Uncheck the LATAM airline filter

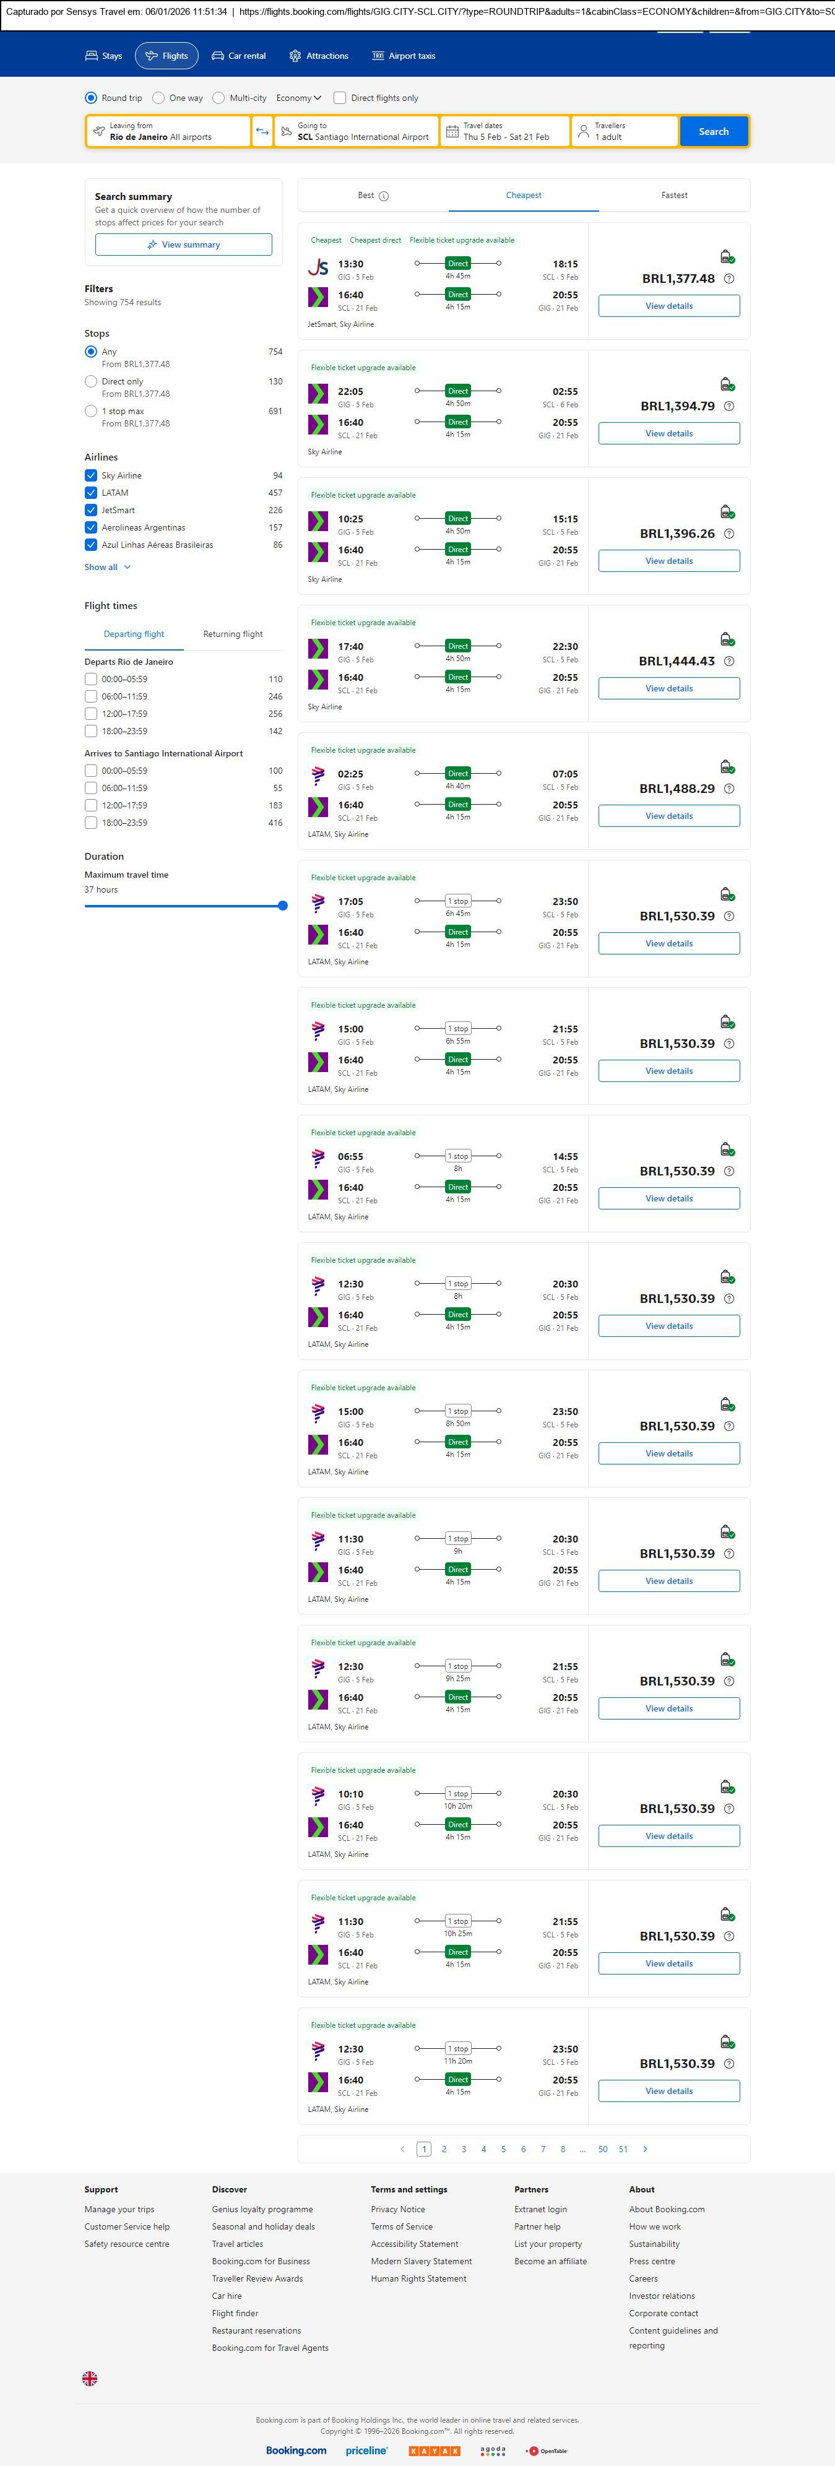(x=91, y=493)
